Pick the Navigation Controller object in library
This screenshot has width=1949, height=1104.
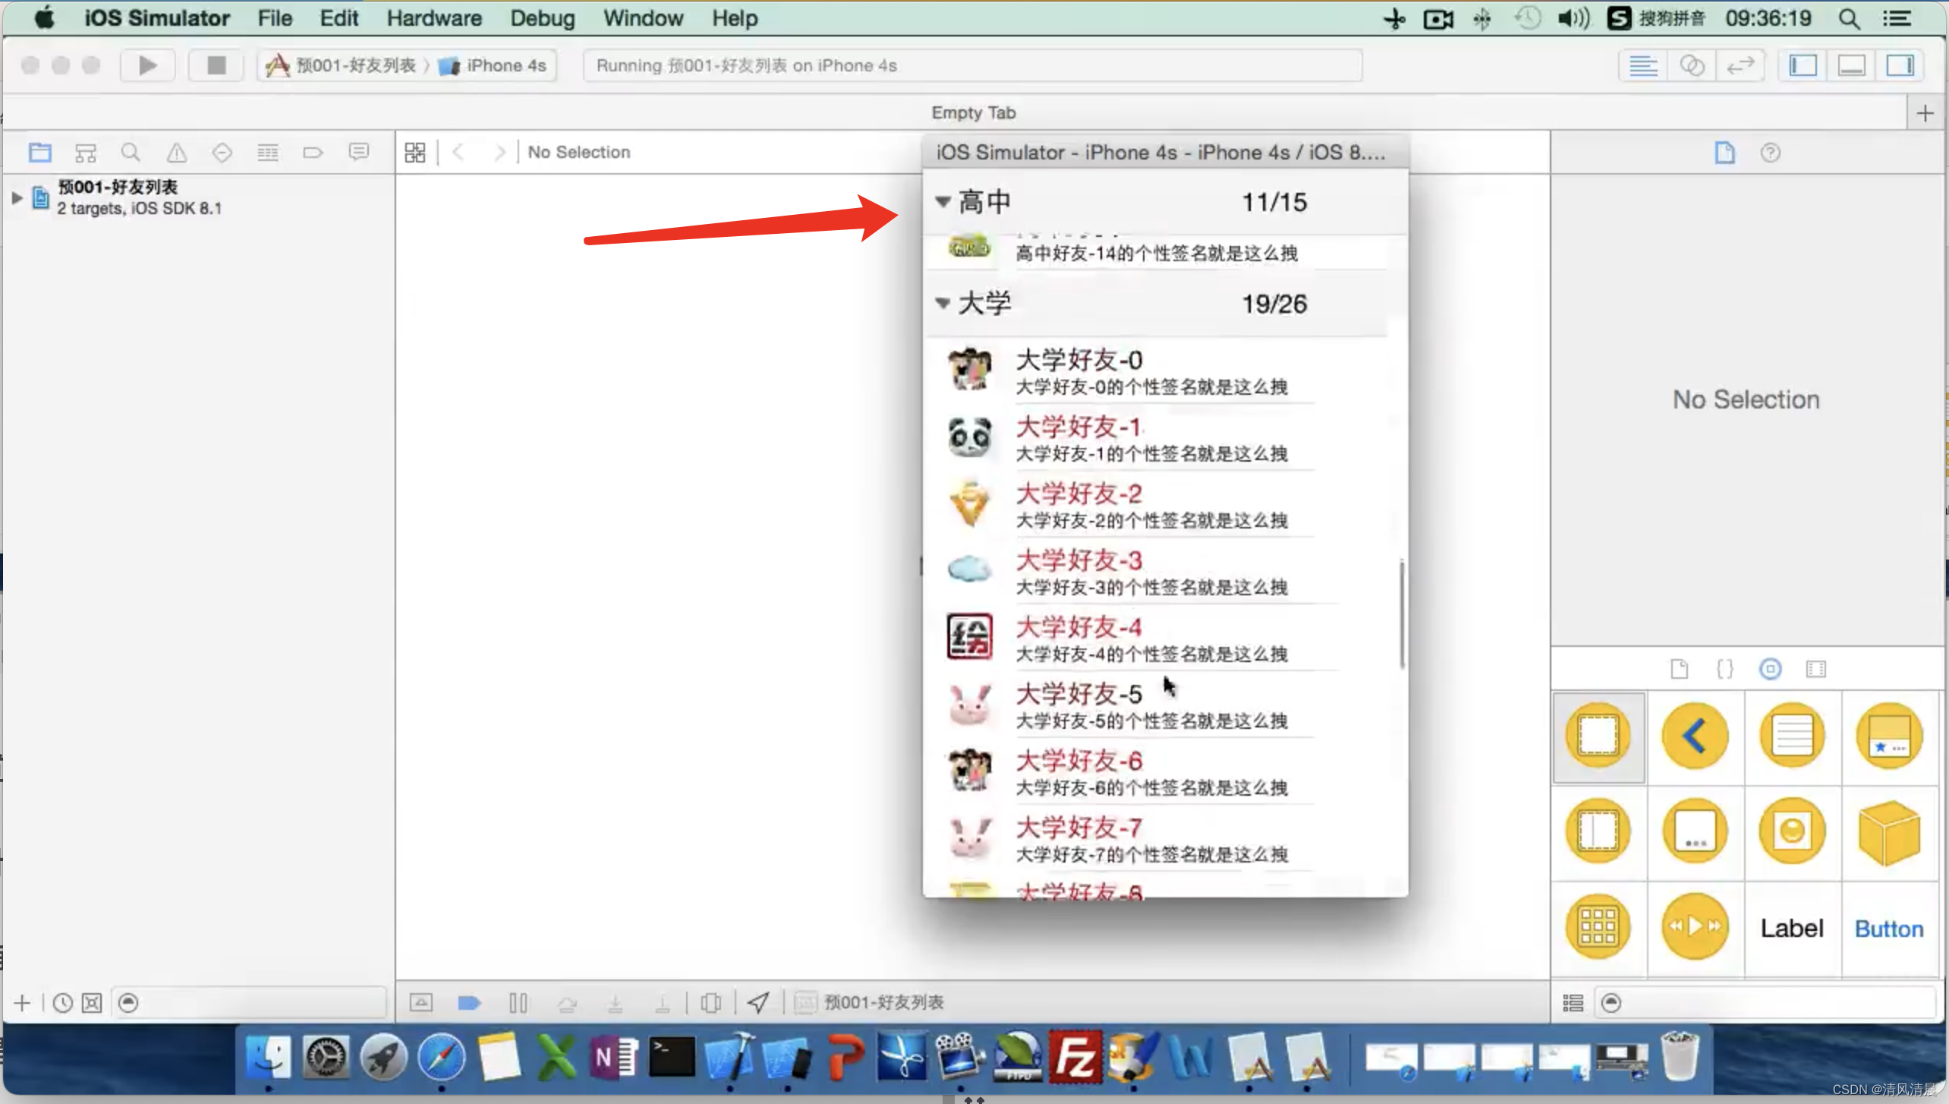tap(1696, 736)
